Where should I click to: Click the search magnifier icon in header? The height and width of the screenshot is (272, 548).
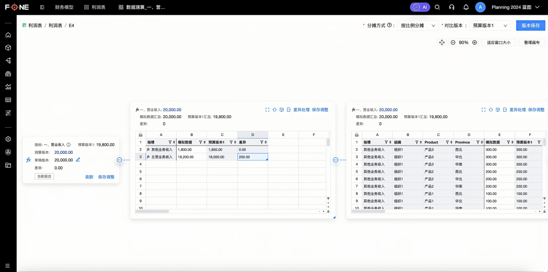[x=437, y=7]
